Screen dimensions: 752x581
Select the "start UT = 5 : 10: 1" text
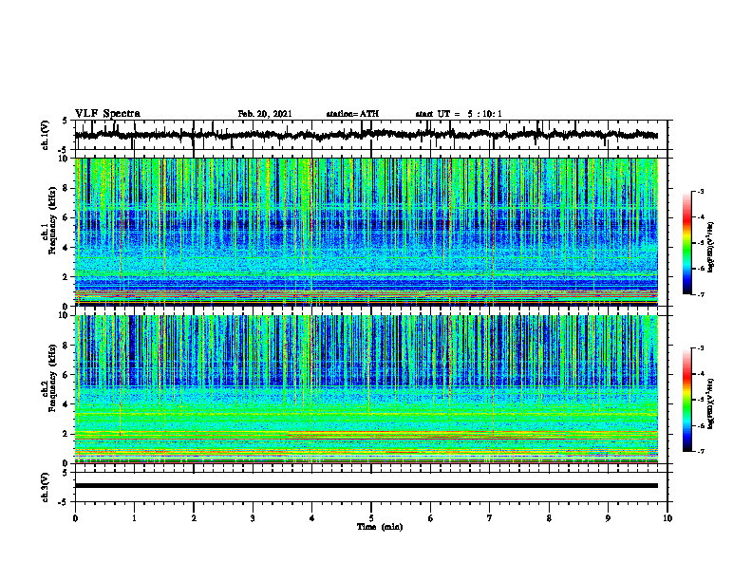point(459,114)
